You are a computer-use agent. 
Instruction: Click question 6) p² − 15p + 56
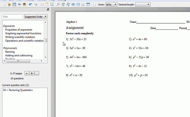139,57
